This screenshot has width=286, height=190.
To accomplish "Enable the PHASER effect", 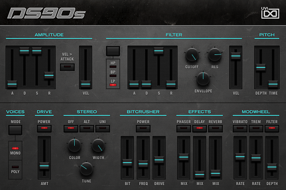I will tap(184, 129).
